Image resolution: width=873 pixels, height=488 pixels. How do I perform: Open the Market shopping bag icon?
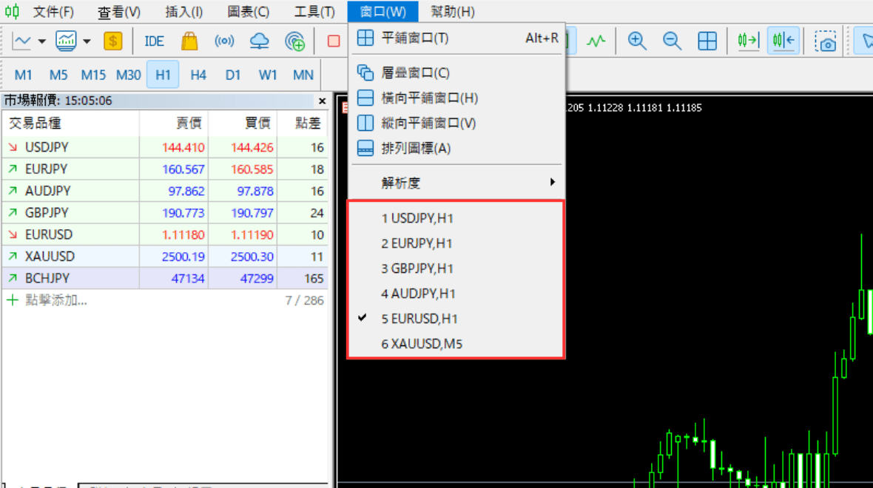189,41
